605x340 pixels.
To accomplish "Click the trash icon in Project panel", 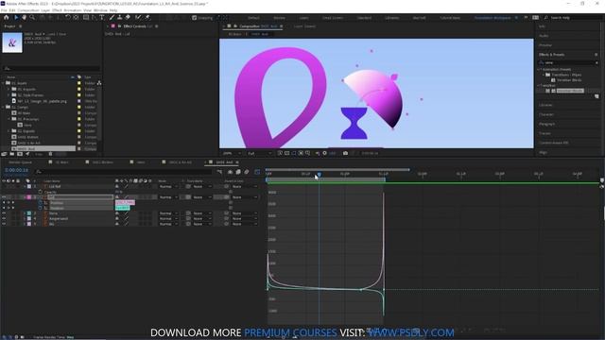I will click(x=50, y=154).
